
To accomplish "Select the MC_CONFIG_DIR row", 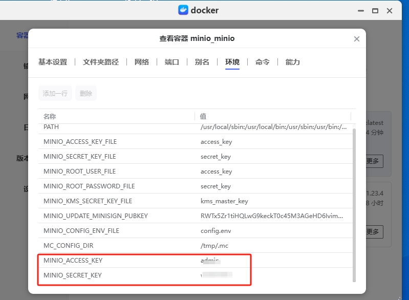I will (x=196, y=246).
